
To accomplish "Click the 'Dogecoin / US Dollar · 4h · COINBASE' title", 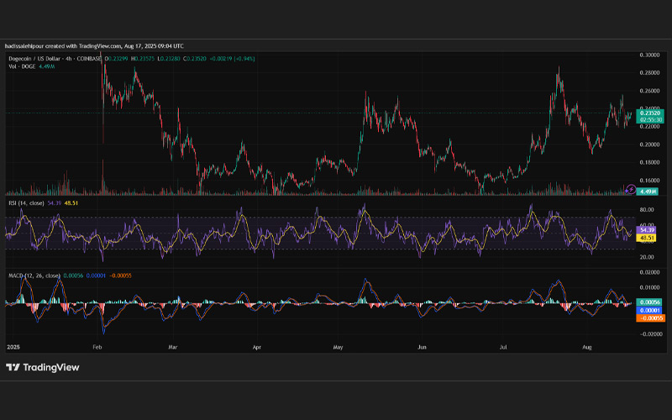I will pos(55,59).
